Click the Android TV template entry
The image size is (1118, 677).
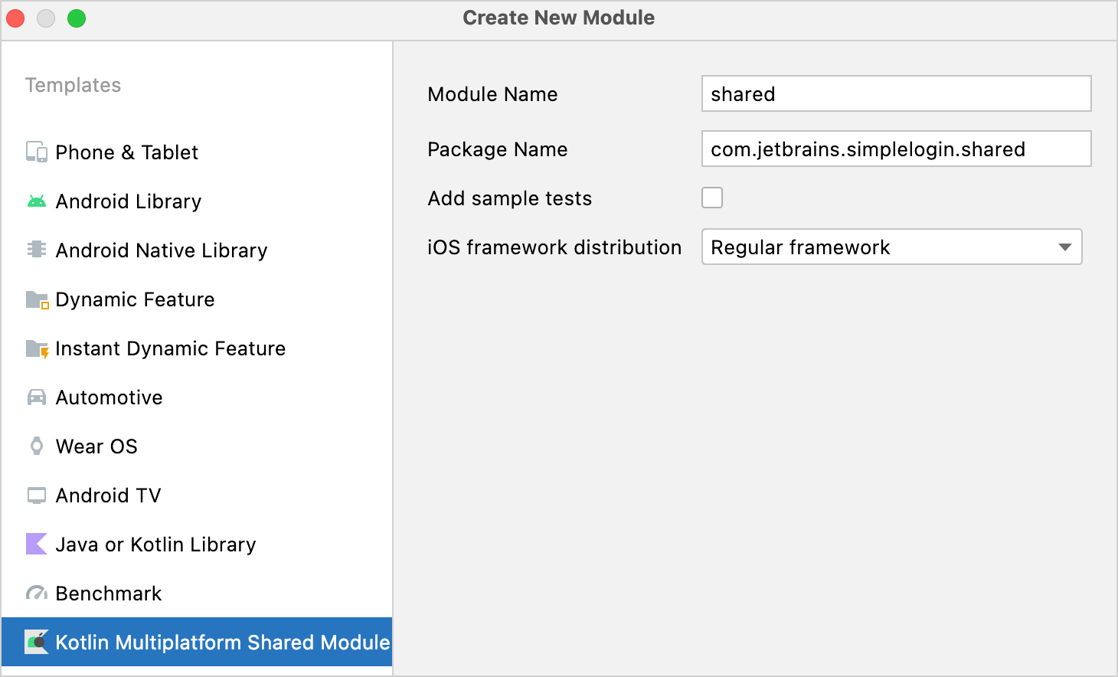(107, 495)
